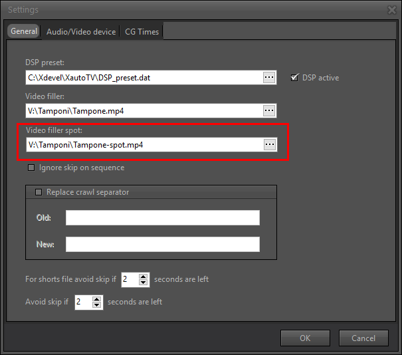The width and height of the screenshot is (402, 355).
Task: Increase the Avoid skip if seconds value
Action: (96, 299)
